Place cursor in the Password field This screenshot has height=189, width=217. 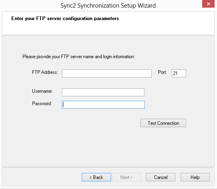point(103,105)
